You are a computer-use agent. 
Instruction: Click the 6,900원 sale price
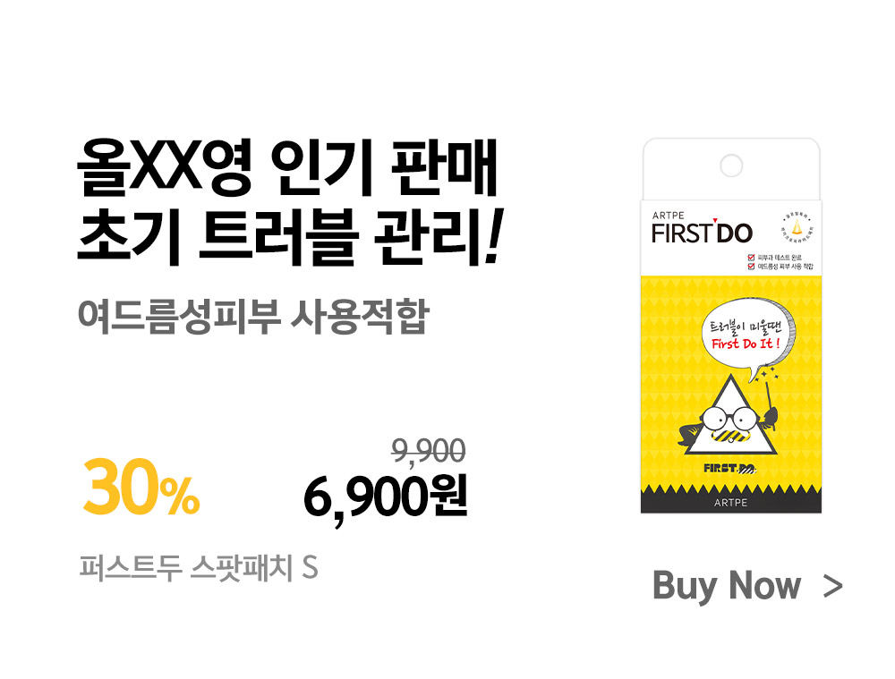click(x=385, y=497)
